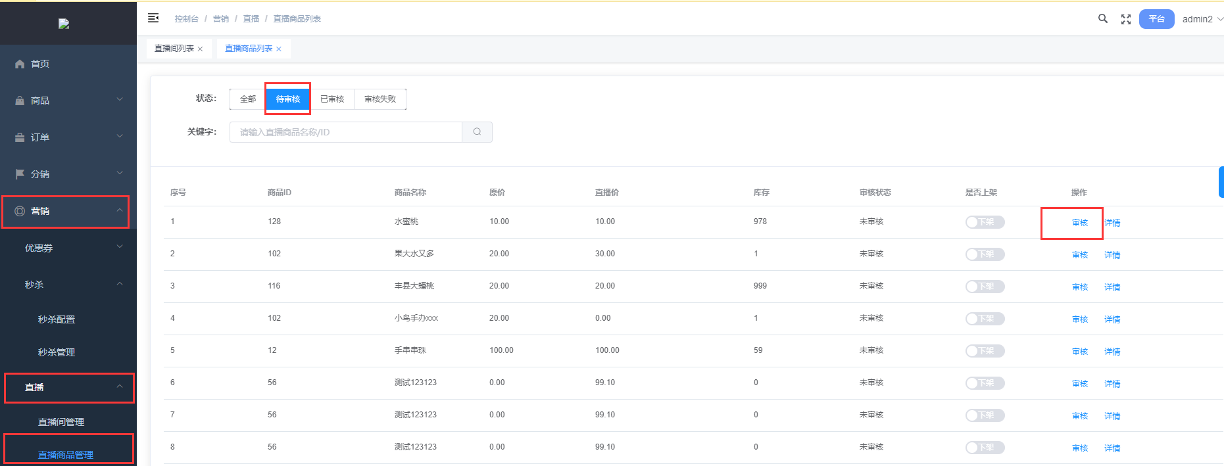Click the logo image in sidebar top
Viewport: 1224px width, 466px height.
(64, 24)
